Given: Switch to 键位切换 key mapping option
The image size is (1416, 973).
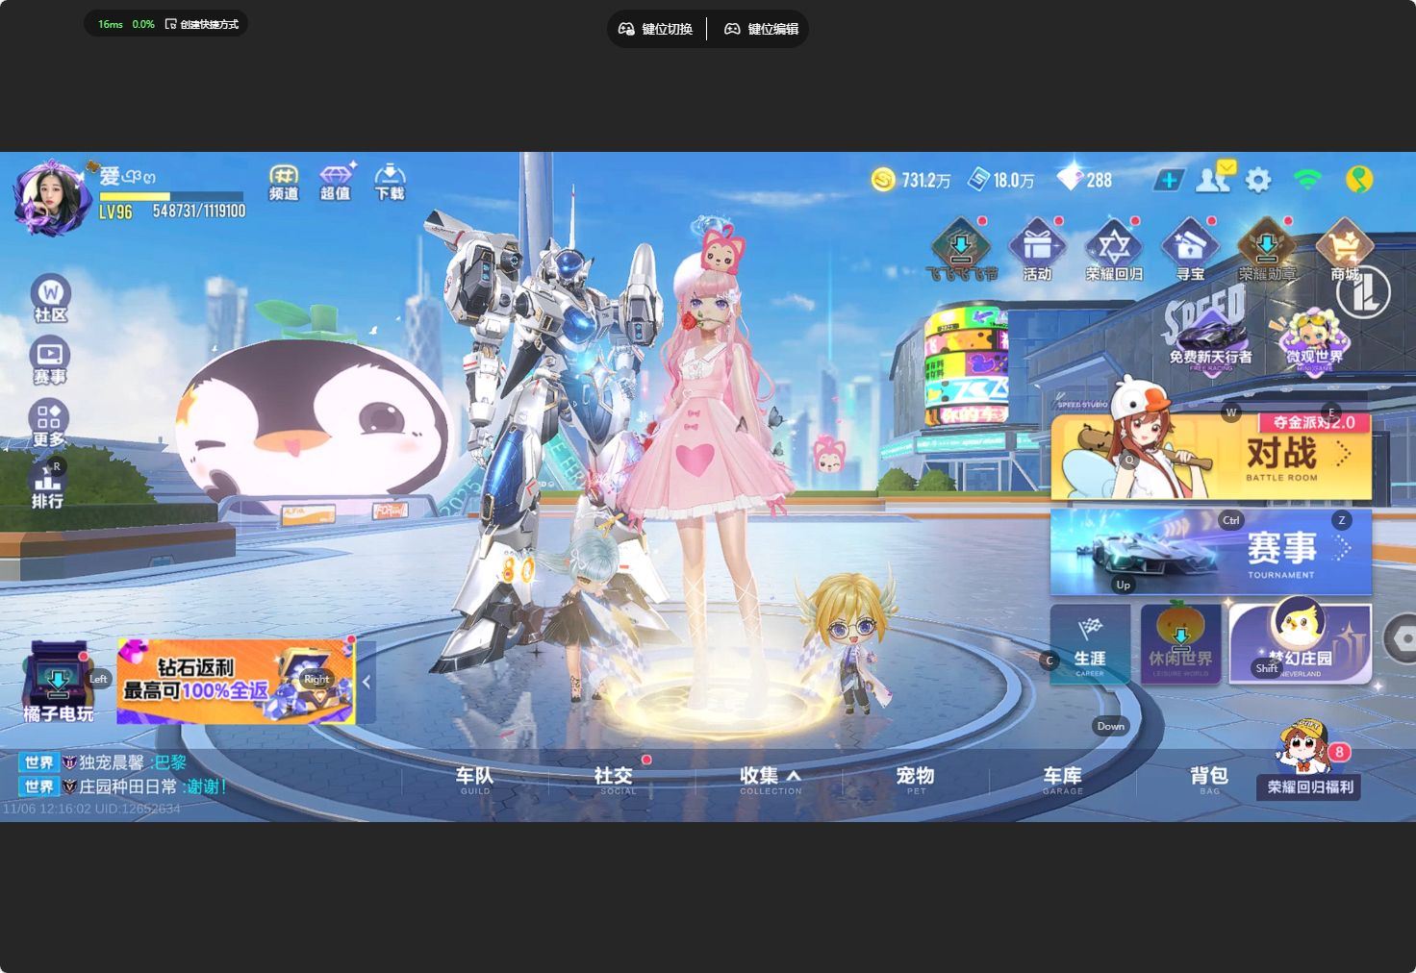Looking at the screenshot, I should pyautogui.click(x=656, y=29).
